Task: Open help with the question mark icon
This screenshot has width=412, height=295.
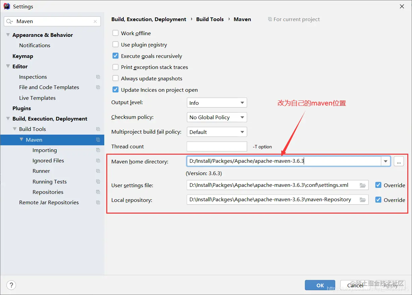Action: click(11, 285)
